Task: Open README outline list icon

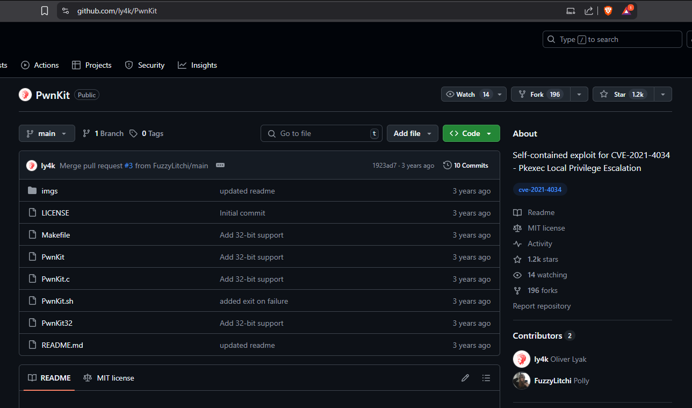Action: click(486, 378)
